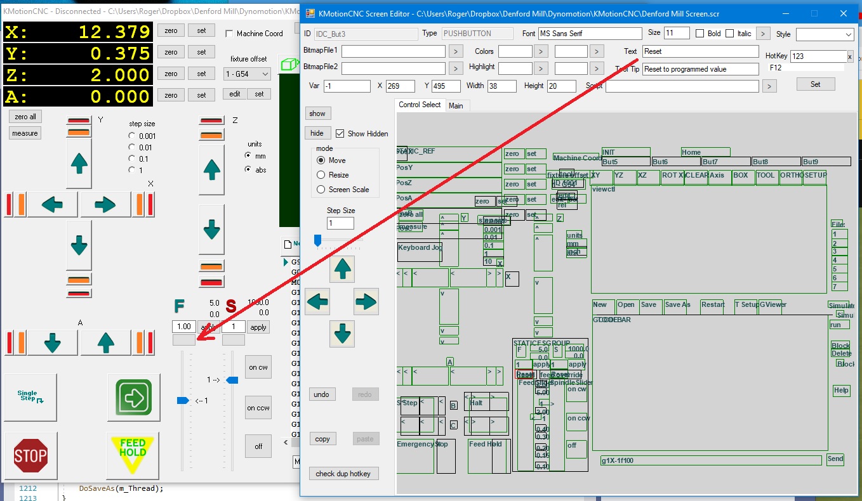862x501 pixels.
Task: Click the Single Step icon button
Action: pyautogui.click(x=30, y=397)
